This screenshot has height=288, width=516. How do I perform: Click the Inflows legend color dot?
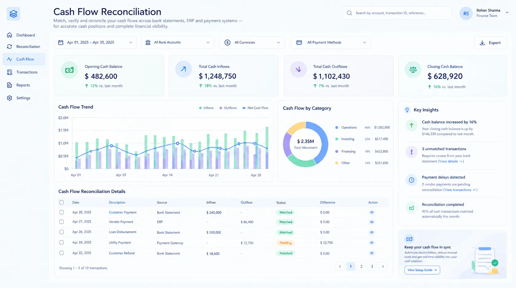click(200, 108)
